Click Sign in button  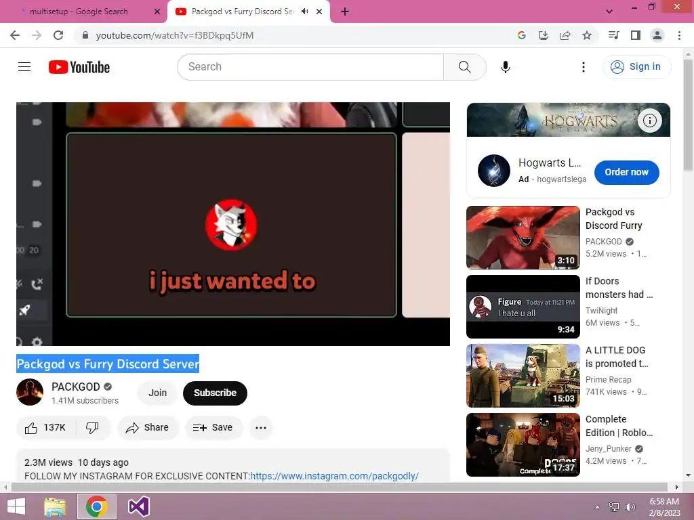point(636,67)
